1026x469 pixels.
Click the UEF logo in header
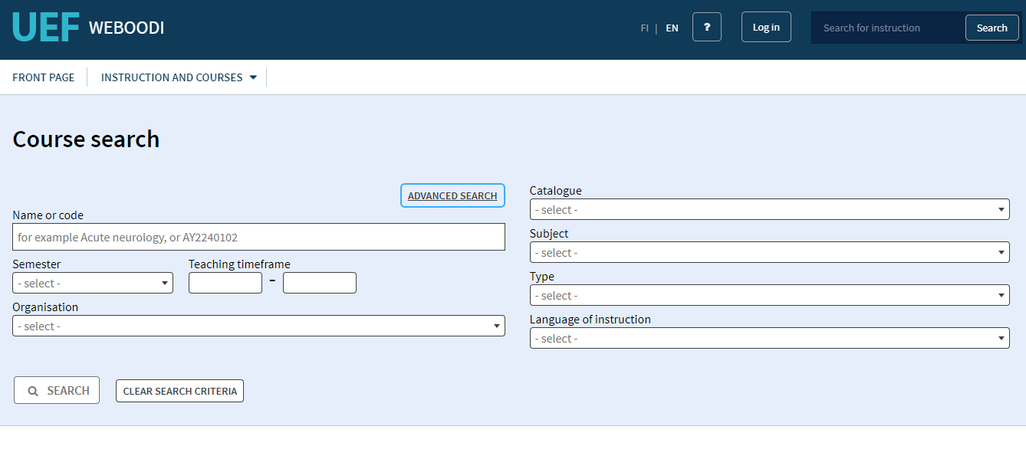[46, 28]
